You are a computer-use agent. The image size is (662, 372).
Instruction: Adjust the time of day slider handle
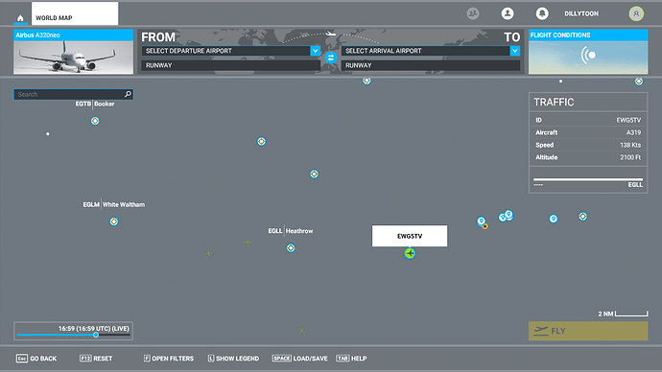pos(96,335)
